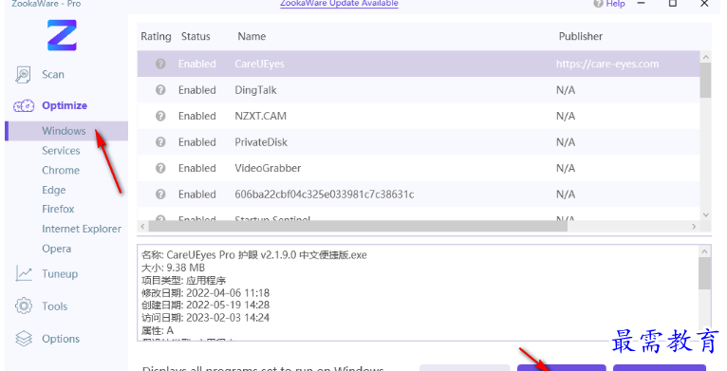Select the CareUEyes startup entry
The width and height of the screenshot is (727, 371).
click(x=419, y=64)
